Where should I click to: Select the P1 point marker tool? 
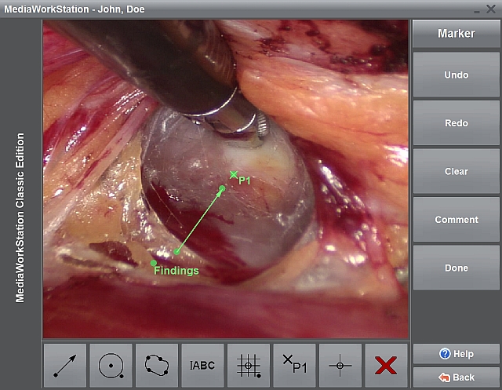coord(294,366)
